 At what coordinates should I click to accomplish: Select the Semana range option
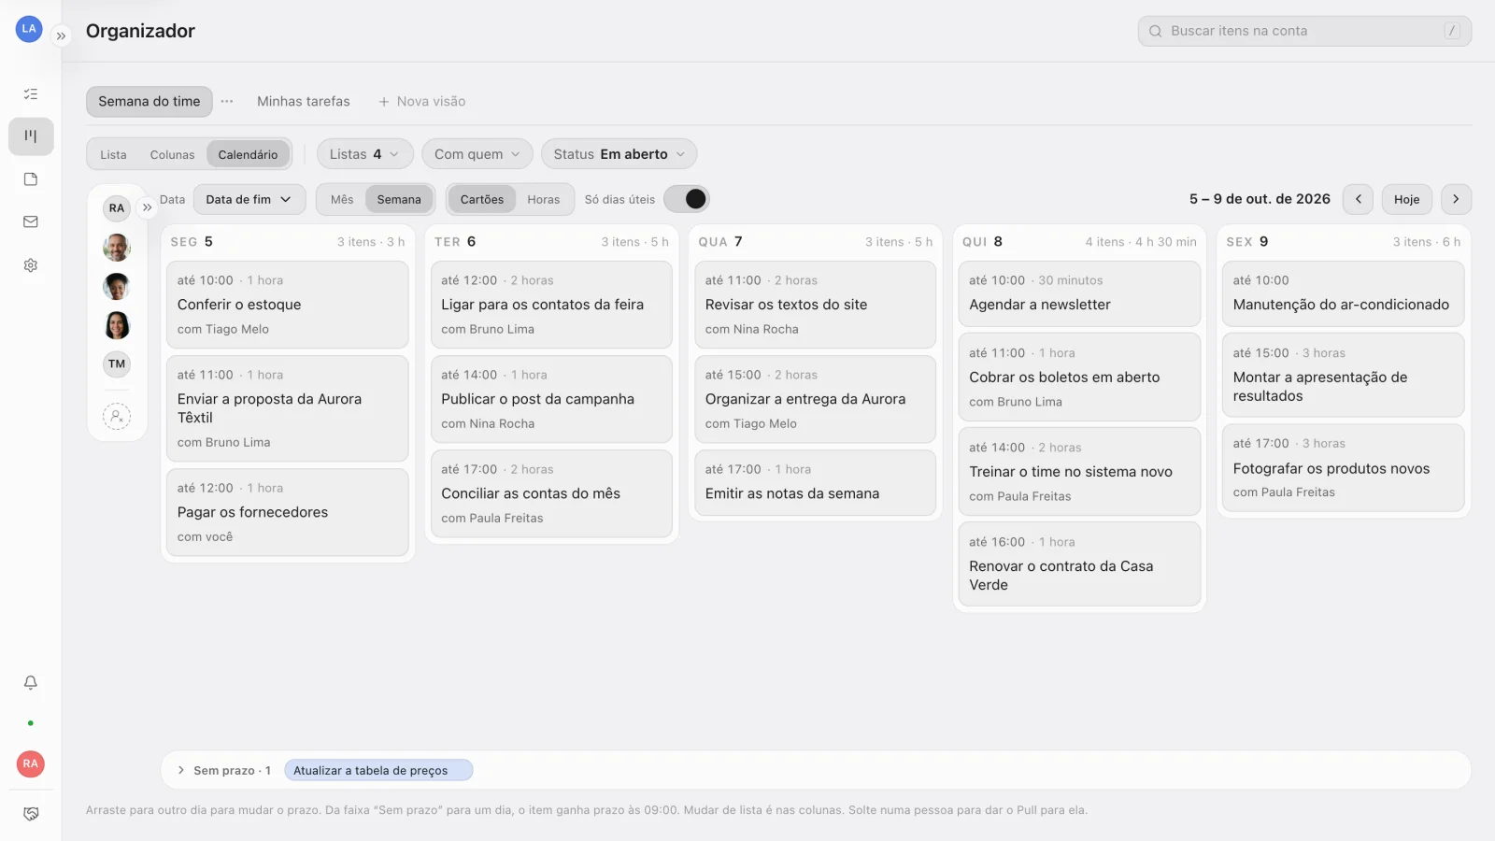coord(399,199)
